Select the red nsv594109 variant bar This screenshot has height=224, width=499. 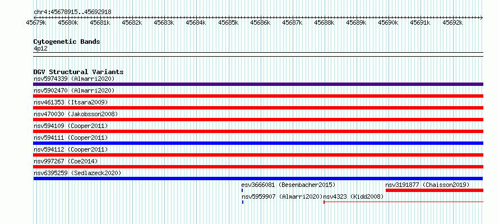click(258, 131)
